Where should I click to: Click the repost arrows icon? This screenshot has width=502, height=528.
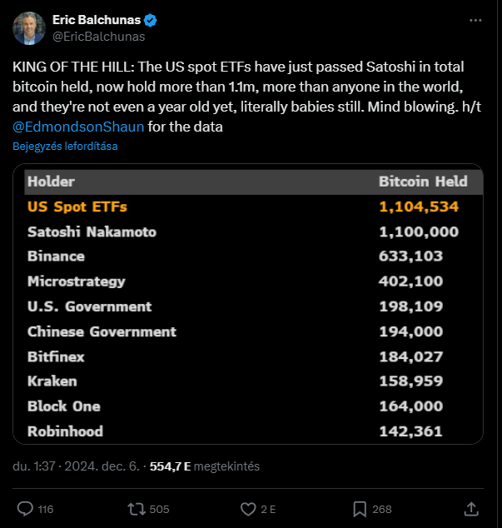click(x=137, y=509)
